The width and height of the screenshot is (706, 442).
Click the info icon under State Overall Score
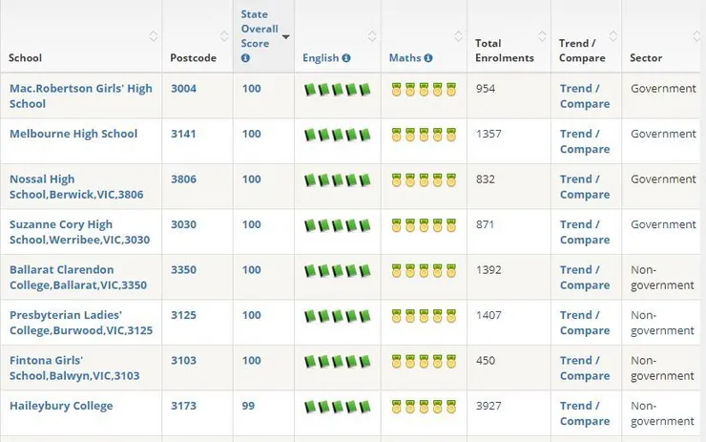coord(245,58)
